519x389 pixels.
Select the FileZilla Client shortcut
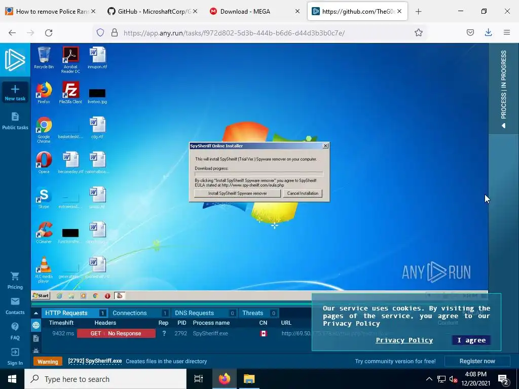(70, 93)
